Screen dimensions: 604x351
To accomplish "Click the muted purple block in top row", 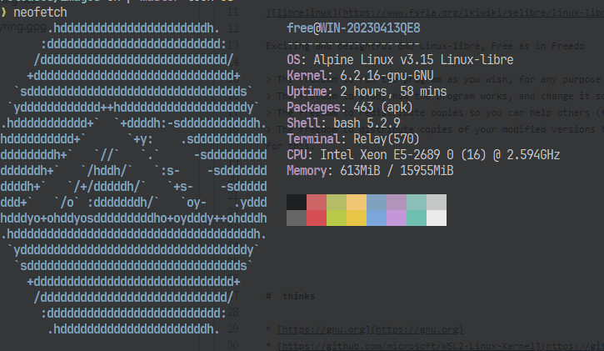I will pos(397,203).
